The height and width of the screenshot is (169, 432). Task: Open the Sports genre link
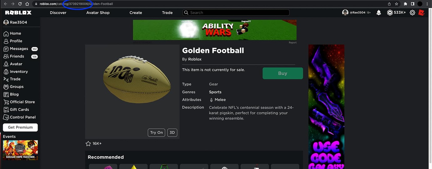point(215,92)
